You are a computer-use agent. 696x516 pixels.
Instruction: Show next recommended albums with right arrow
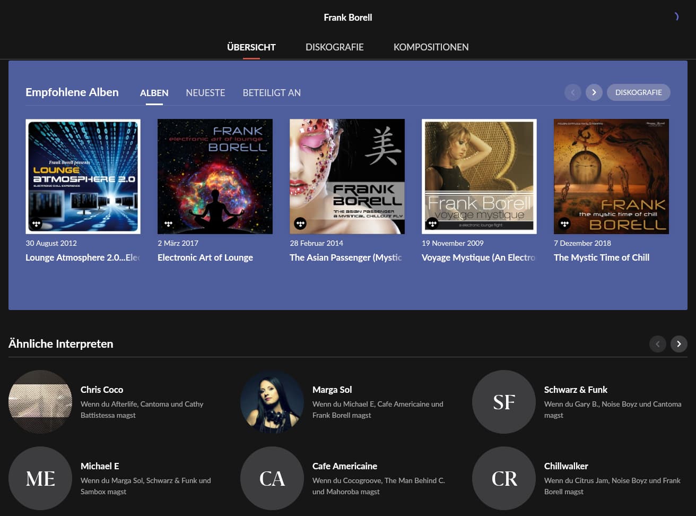[594, 92]
